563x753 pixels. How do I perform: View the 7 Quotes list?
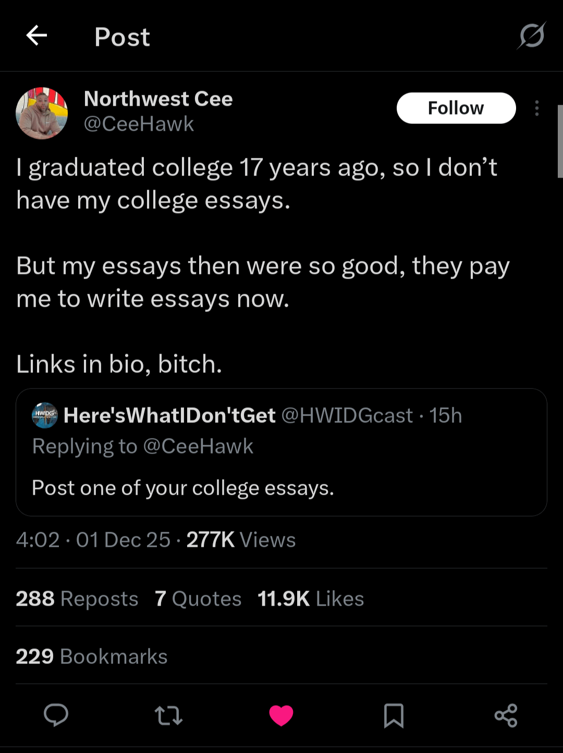click(x=198, y=599)
